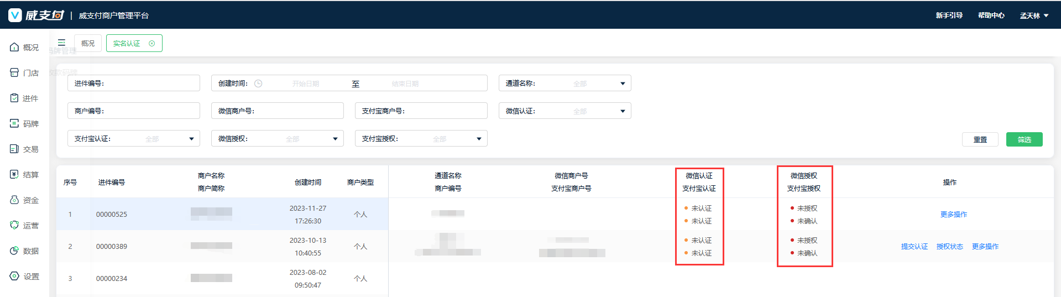Select the 进件 clipboard icon in sidebar
1061x297 pixels.
click(x=14, y=98)
